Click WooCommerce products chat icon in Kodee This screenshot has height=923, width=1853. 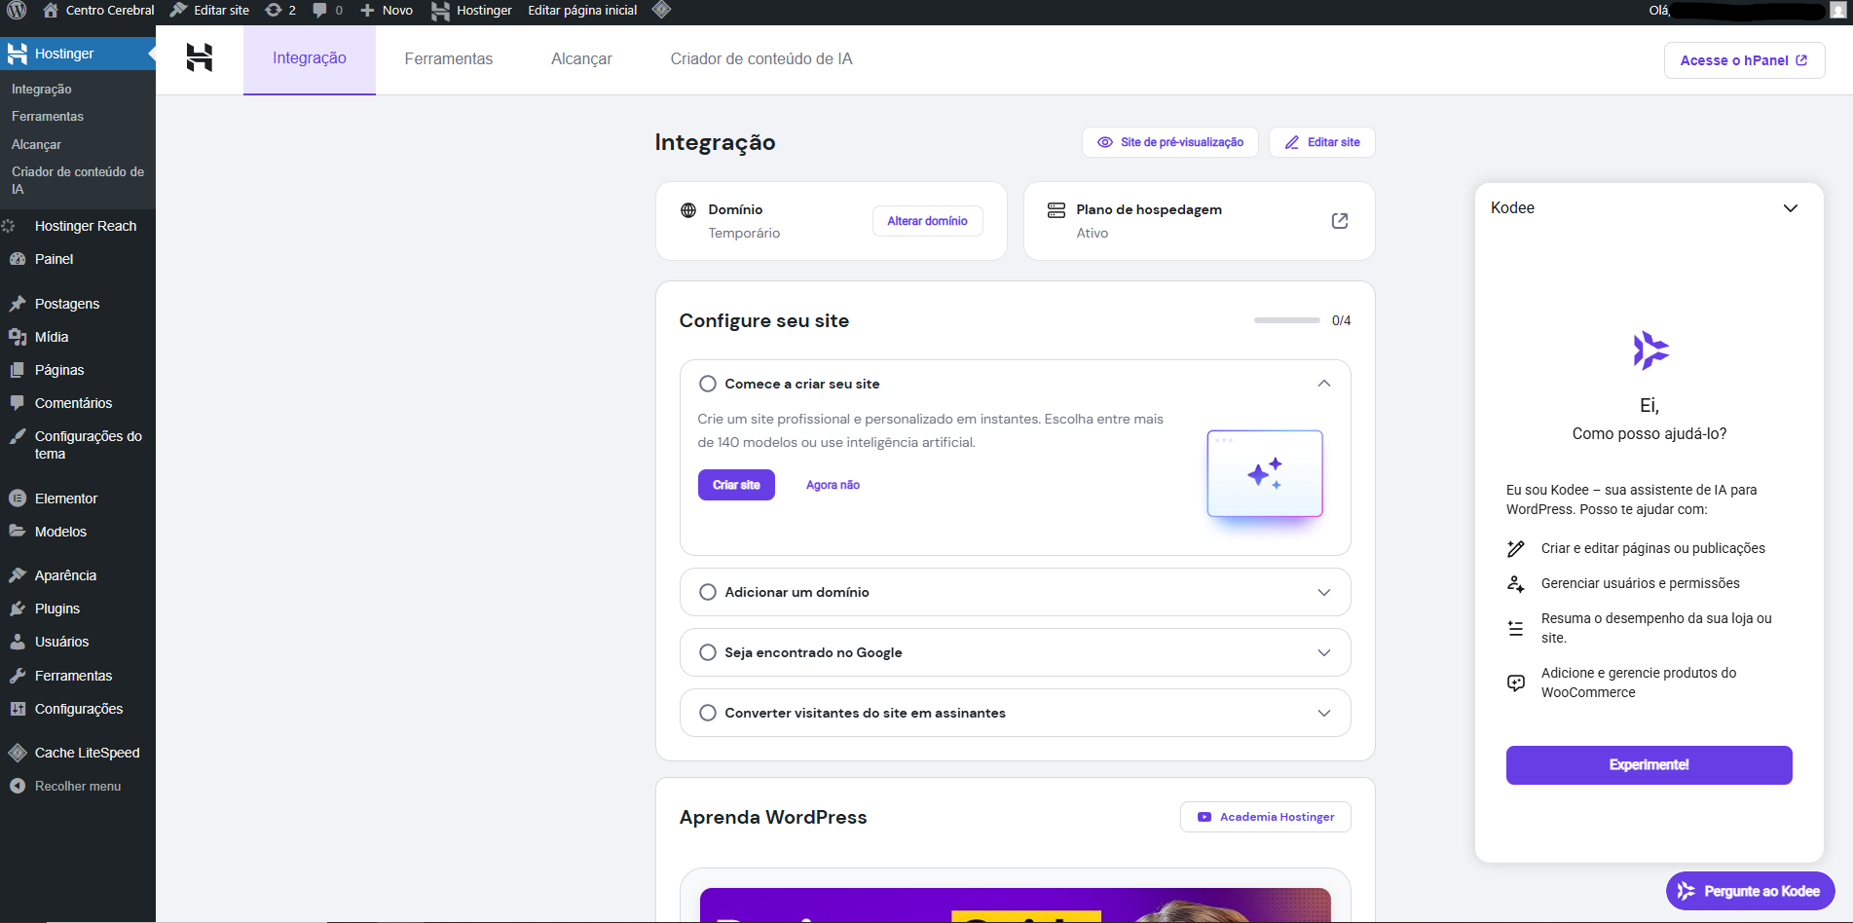click(1516, 683)
